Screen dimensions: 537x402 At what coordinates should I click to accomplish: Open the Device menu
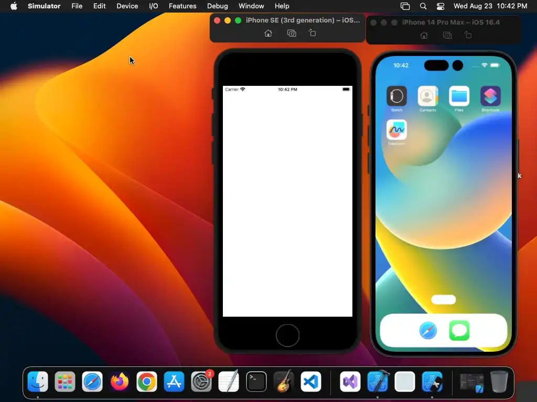click(127, 6)
